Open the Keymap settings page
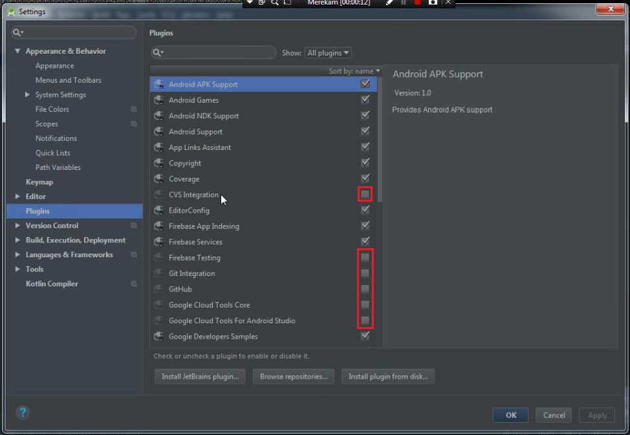 pos(39,182)
